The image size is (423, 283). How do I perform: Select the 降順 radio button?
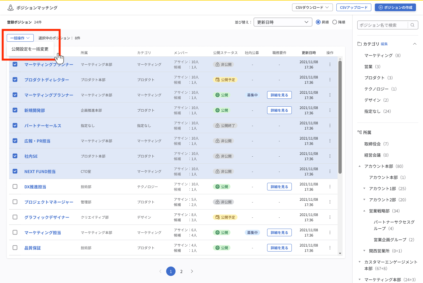pyautogui.click(x=334, y=22)
